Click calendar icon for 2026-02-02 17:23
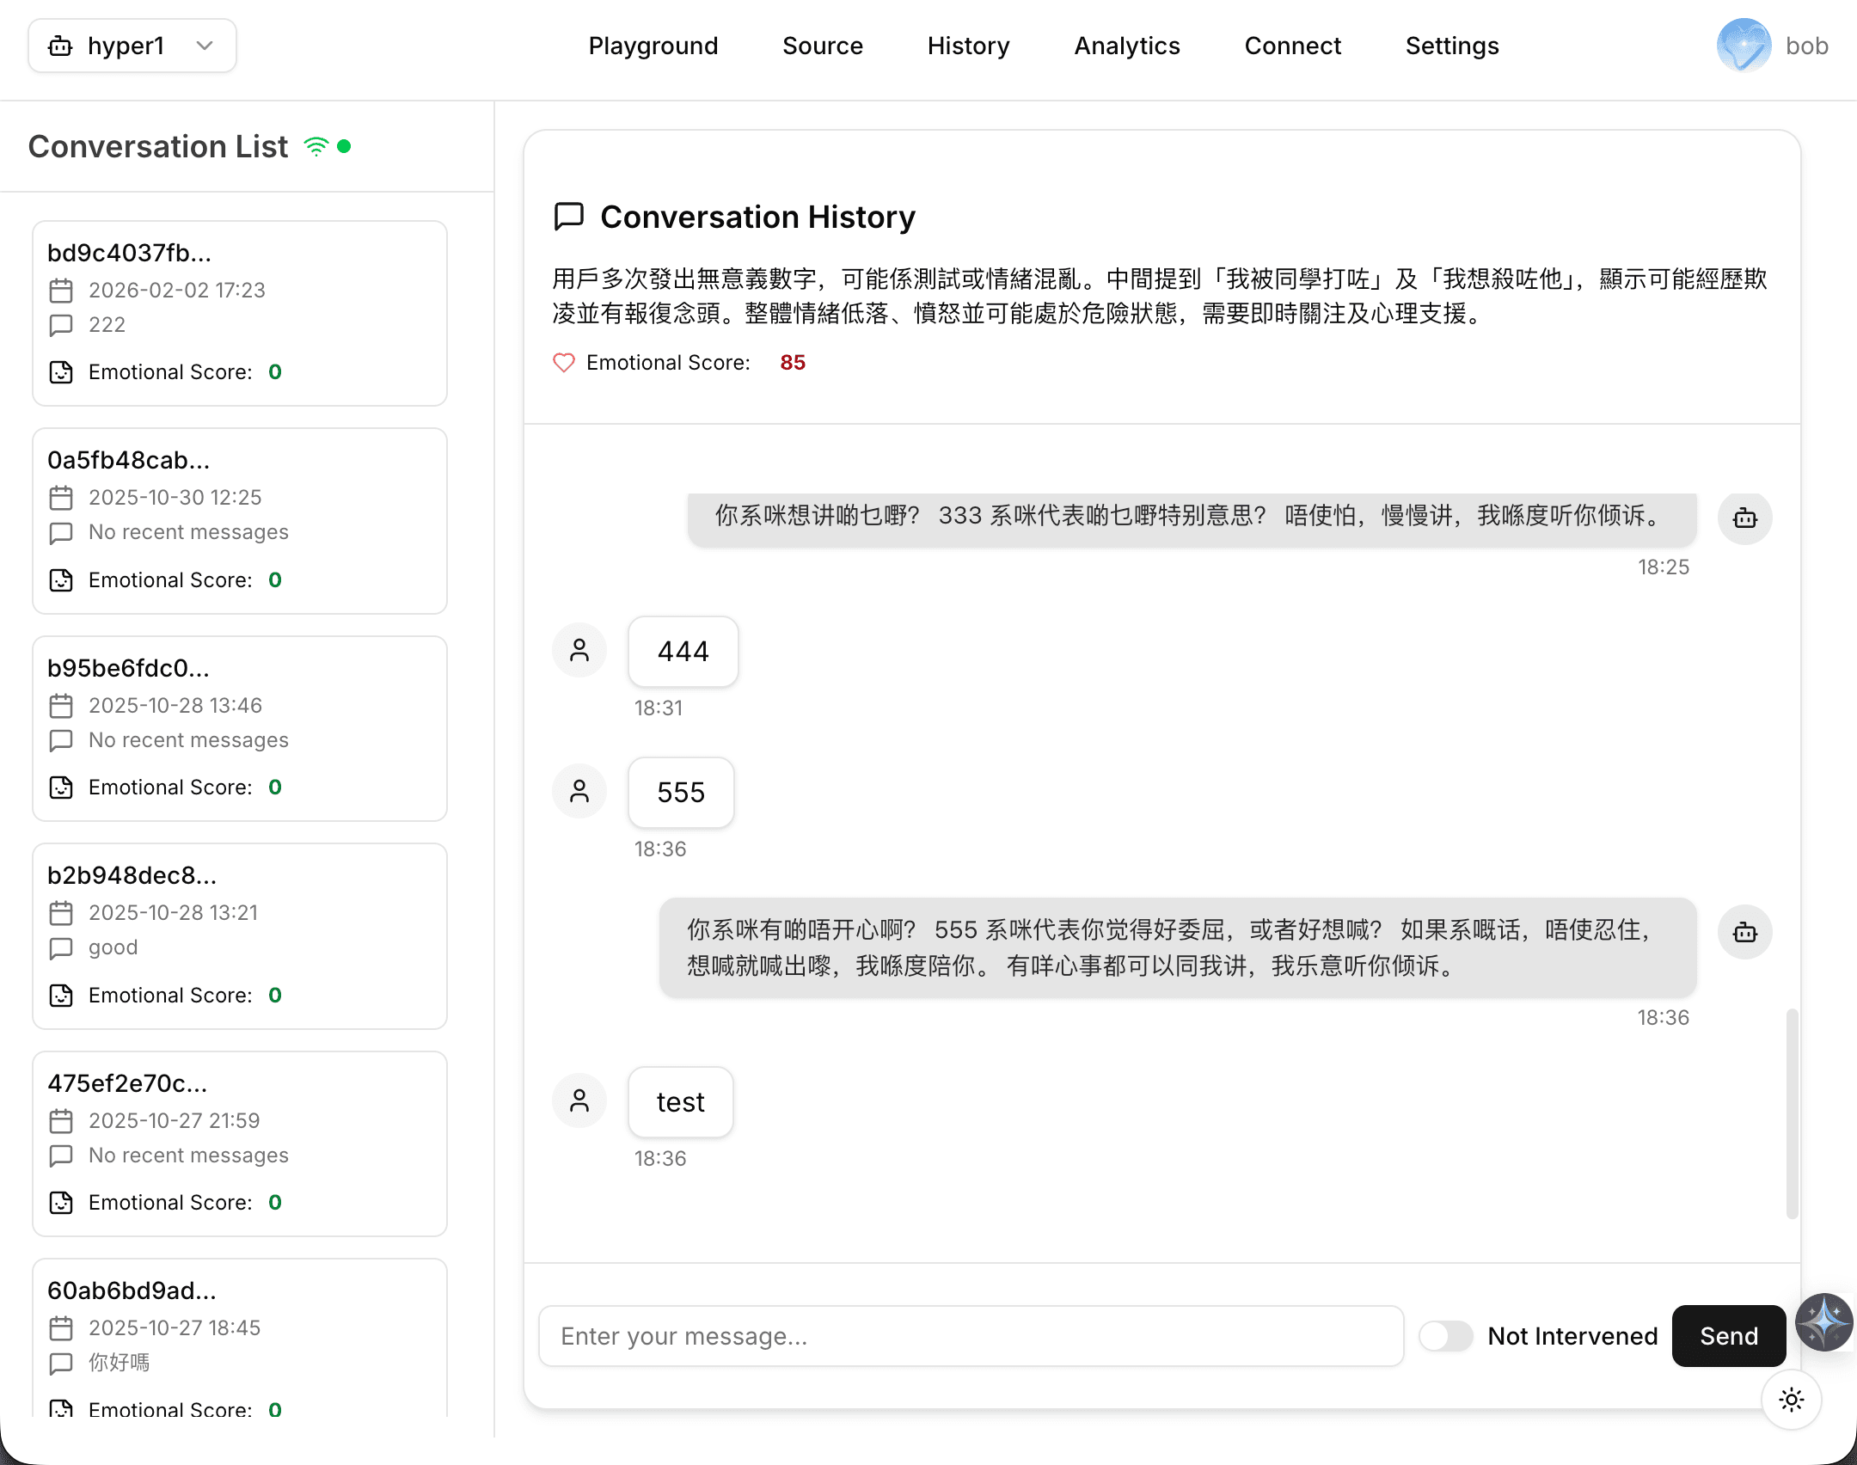The image size is (1857, 1465). (x=61, y=291)
